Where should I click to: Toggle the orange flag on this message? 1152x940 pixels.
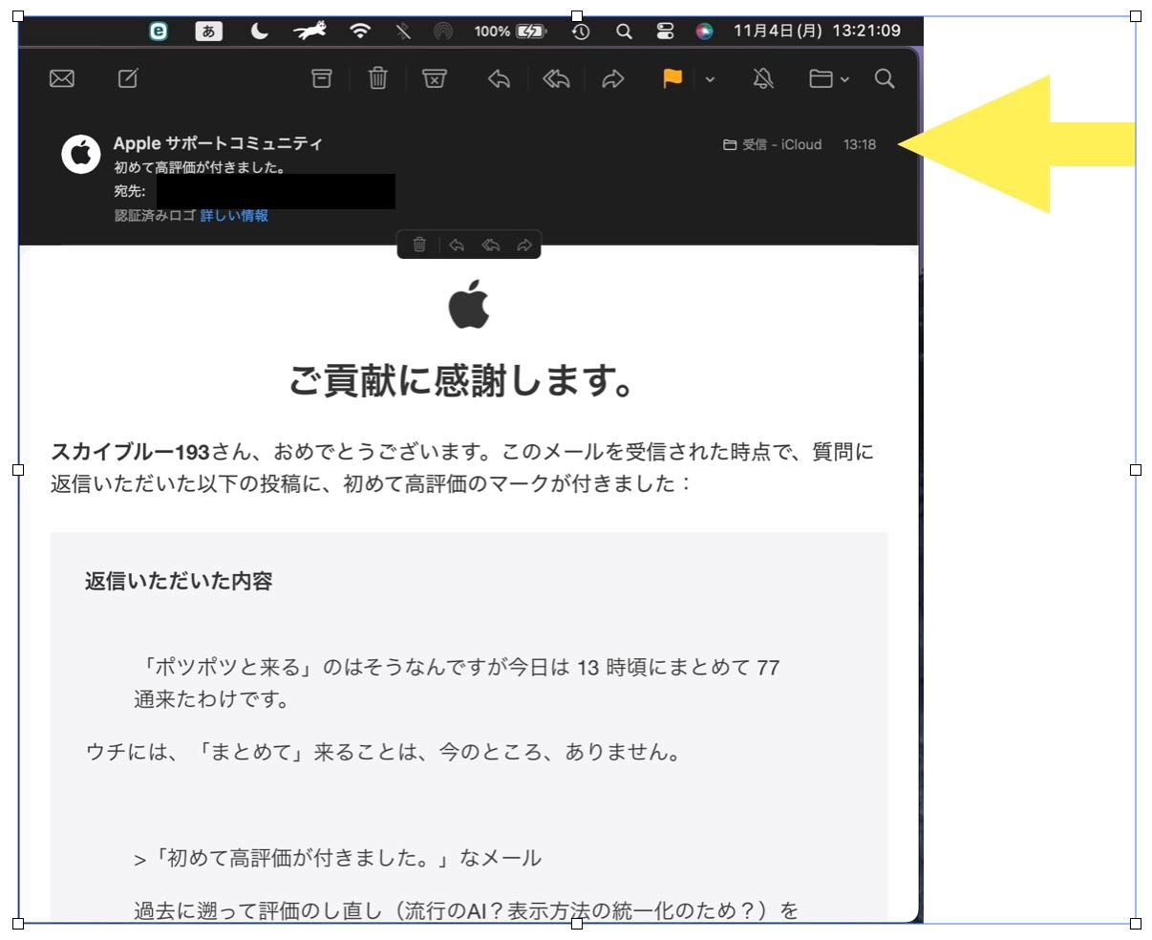point(673,79)
